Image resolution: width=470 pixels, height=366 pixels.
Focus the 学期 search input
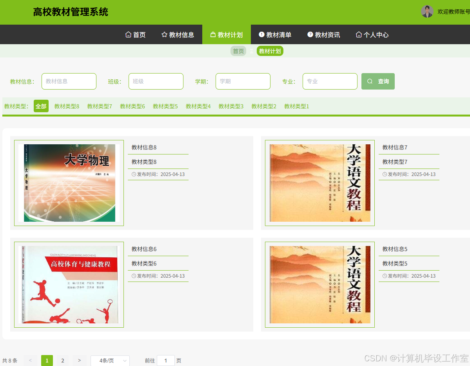pos(243,81)
